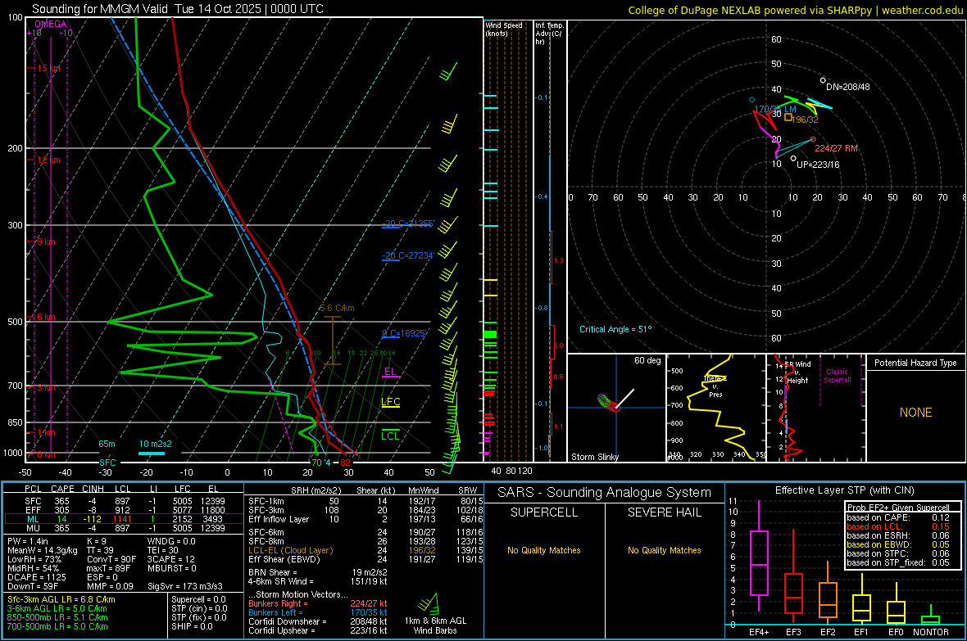Click the Corfidi Downshear = 208/48 kt line
The height and width of the screenshot is (641, 967).
pyautogui.click(x=318, y=621)
